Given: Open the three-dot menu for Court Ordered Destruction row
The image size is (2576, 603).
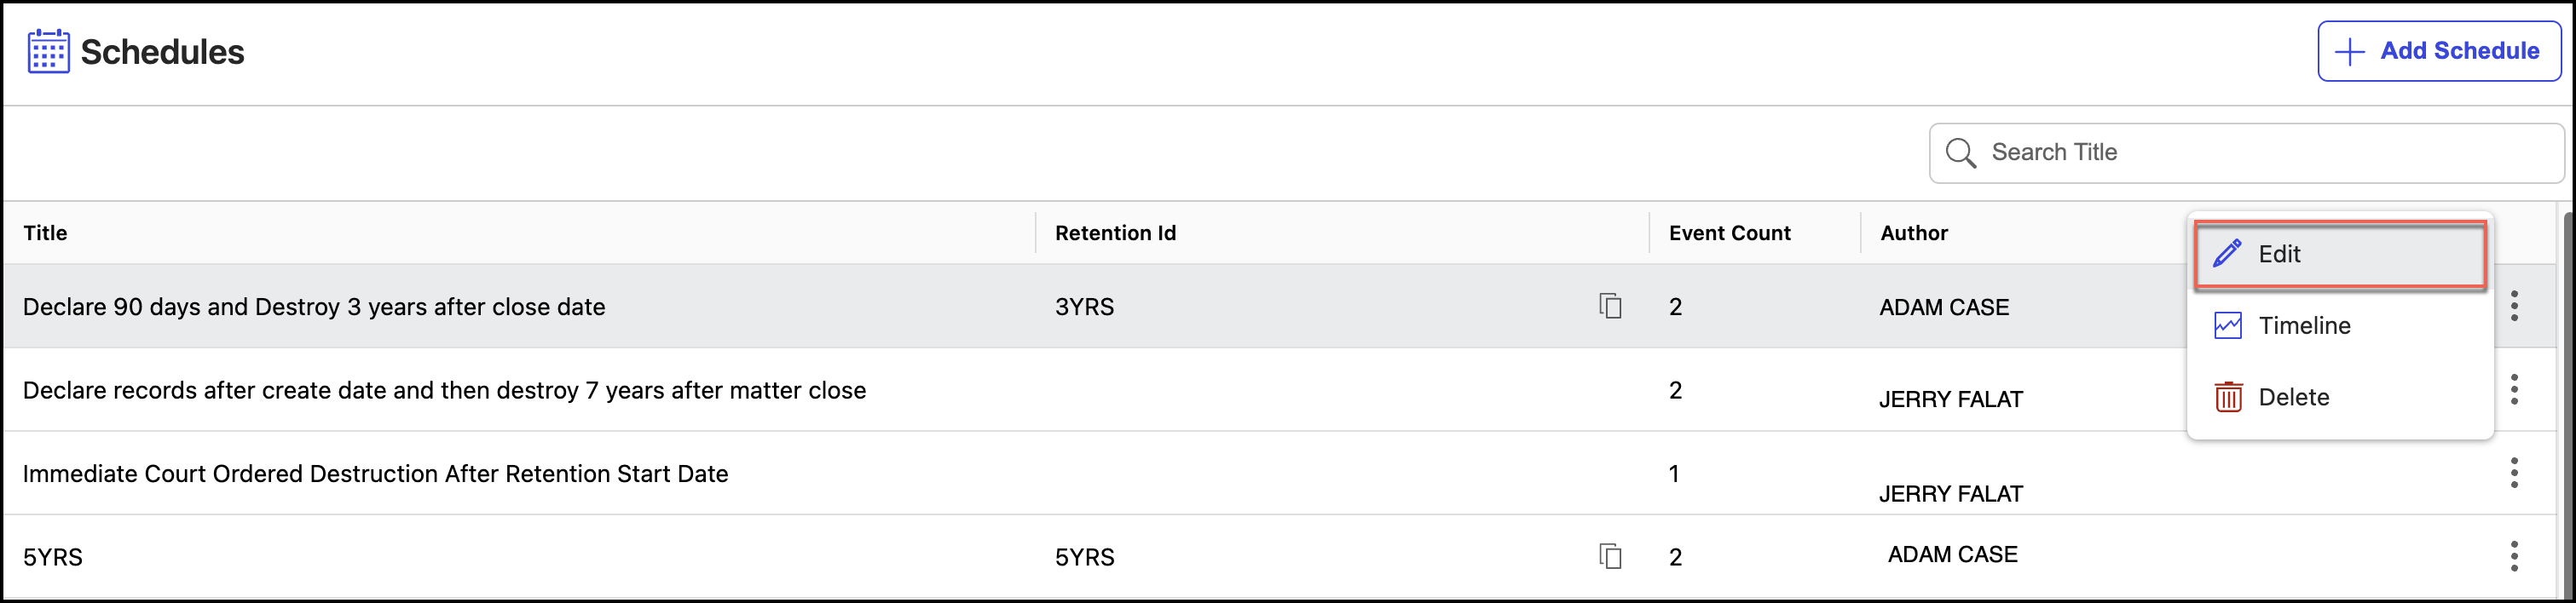Looking at the screenshot, I should [x=2513, y=474].
